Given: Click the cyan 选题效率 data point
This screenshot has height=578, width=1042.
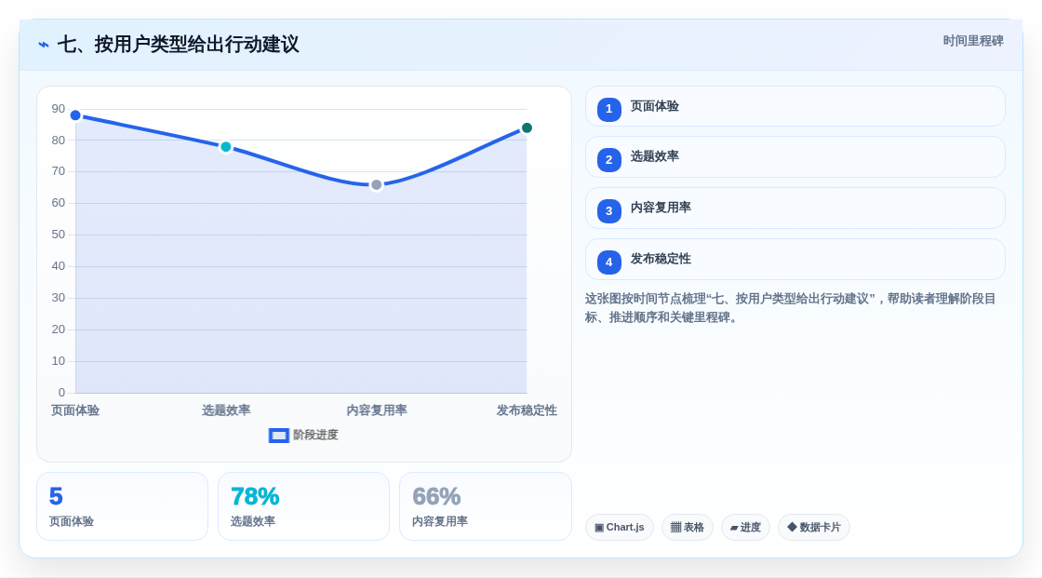Looking at the screenshot, I should point(226,147).
